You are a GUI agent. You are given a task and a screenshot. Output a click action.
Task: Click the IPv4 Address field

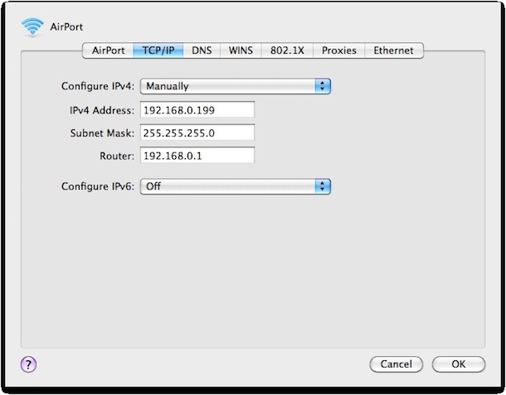[197, 110]
